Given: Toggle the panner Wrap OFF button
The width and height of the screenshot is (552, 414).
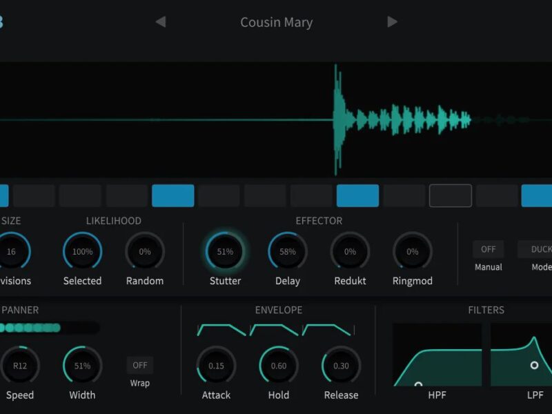Looking at the screenshot, I should coord(140,365).
